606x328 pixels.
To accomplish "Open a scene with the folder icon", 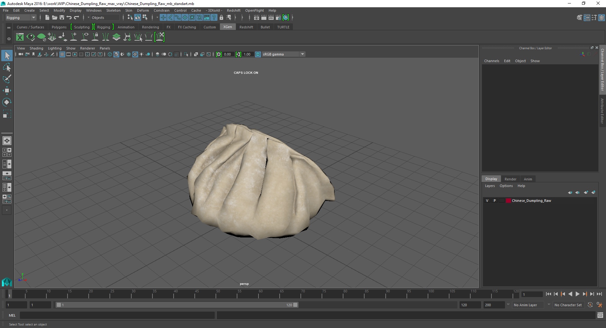I will [54, 18].
